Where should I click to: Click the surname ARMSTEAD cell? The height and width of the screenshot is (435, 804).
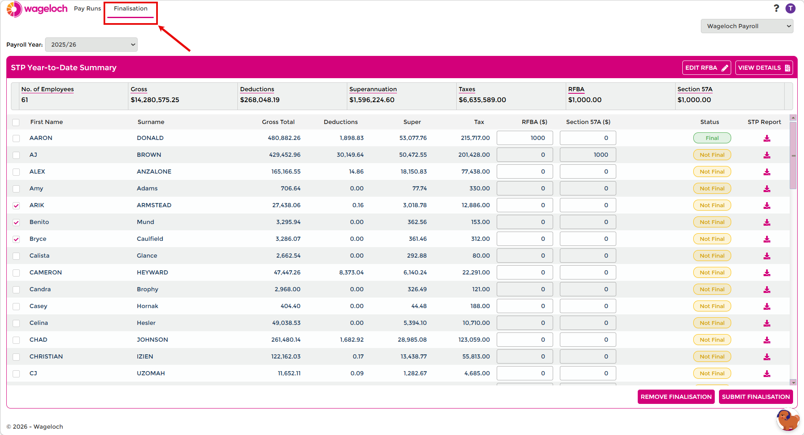(154, 205)
